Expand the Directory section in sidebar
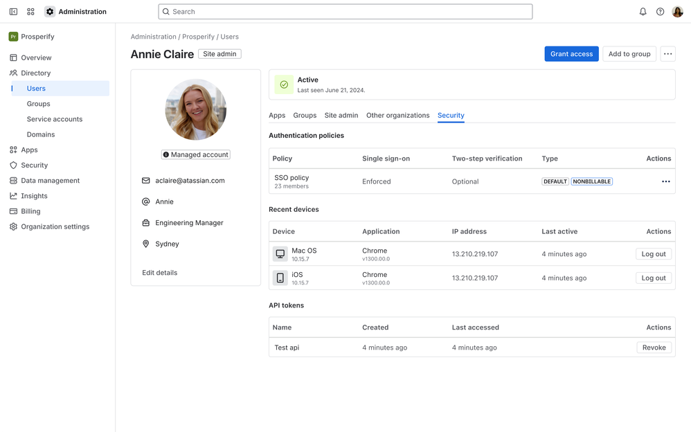The height and width of the screenshot is (432, 691). pyautogui.click(x=36, y=73)
